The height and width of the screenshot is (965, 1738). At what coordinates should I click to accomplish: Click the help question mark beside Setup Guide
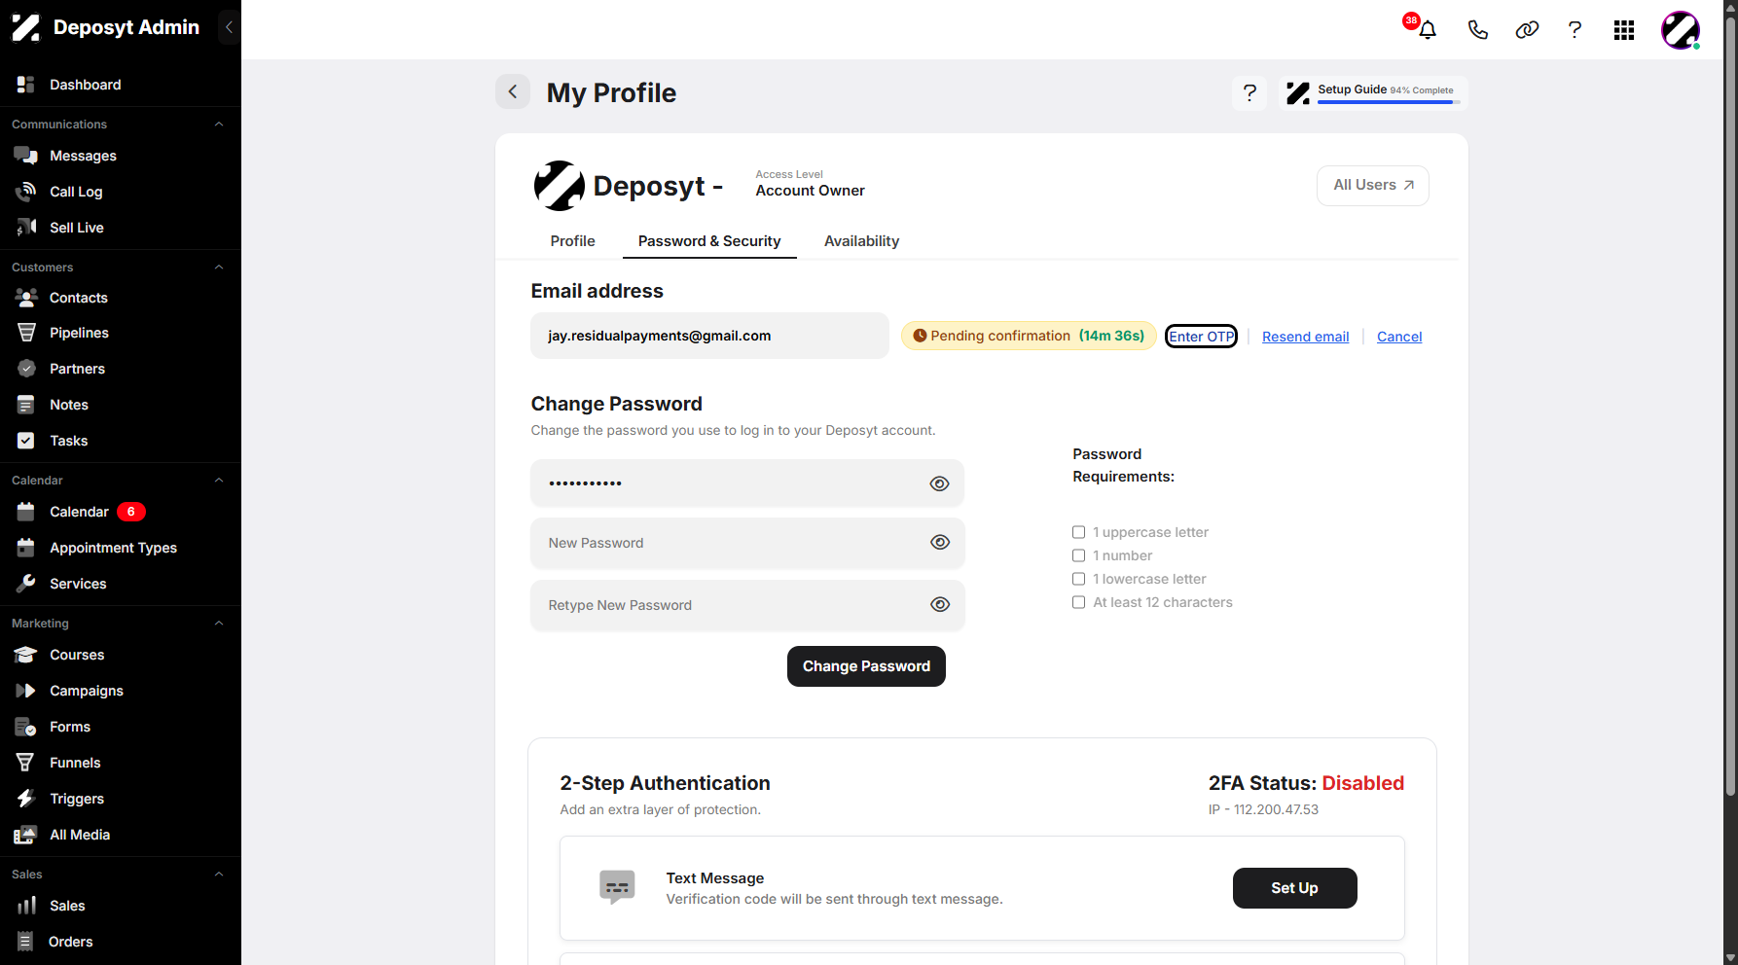(1249, 93)
